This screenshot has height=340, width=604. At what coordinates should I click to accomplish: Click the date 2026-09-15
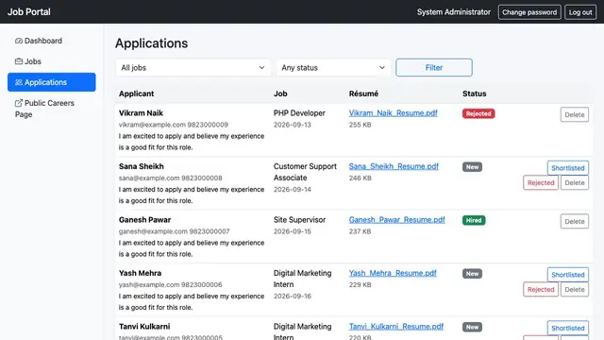[x=293, y=231]
